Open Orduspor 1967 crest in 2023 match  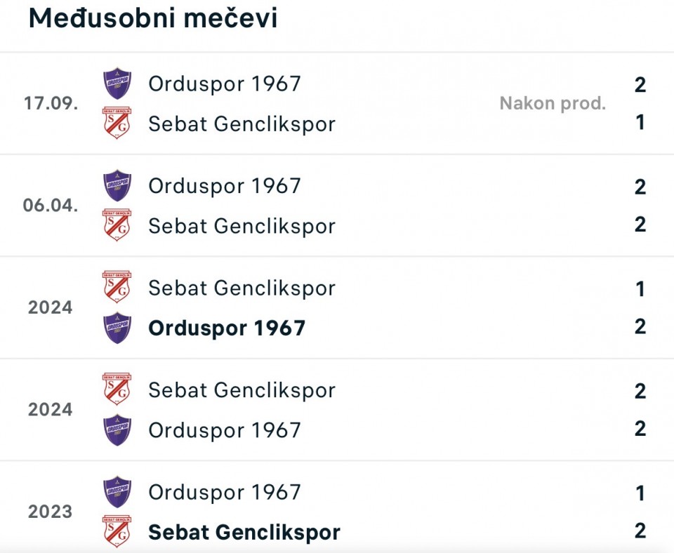117,492
